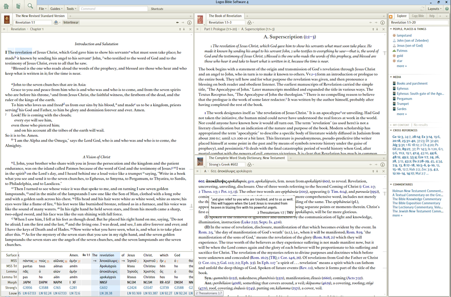The image size is (451, 297).
Task: Open the Pergamum media item
Action: coord(404,98)
